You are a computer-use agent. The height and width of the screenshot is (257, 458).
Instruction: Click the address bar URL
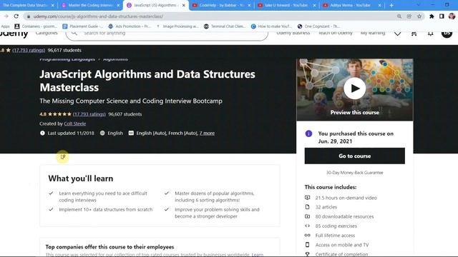[x=98, y=16]
